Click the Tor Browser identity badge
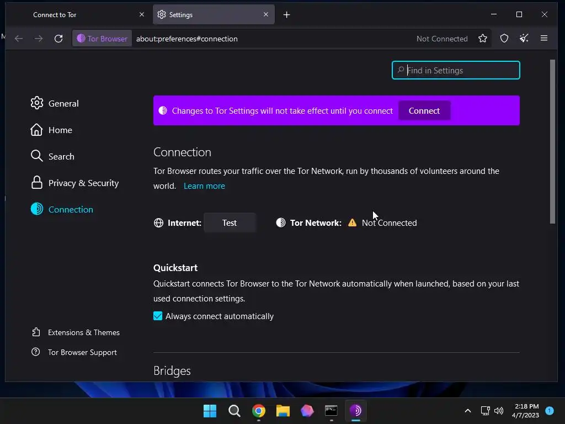The width and height of the screenshot is (565, 424). coord(102,39)
